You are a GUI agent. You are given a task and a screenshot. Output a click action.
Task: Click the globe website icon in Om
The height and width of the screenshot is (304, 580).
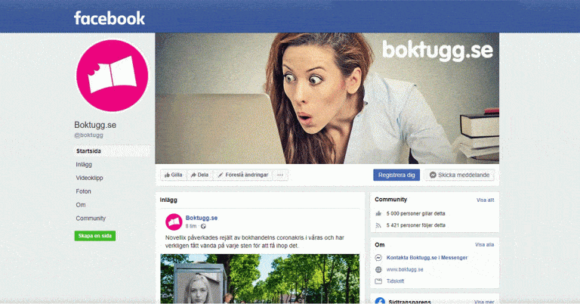click(x=378, y=269)
